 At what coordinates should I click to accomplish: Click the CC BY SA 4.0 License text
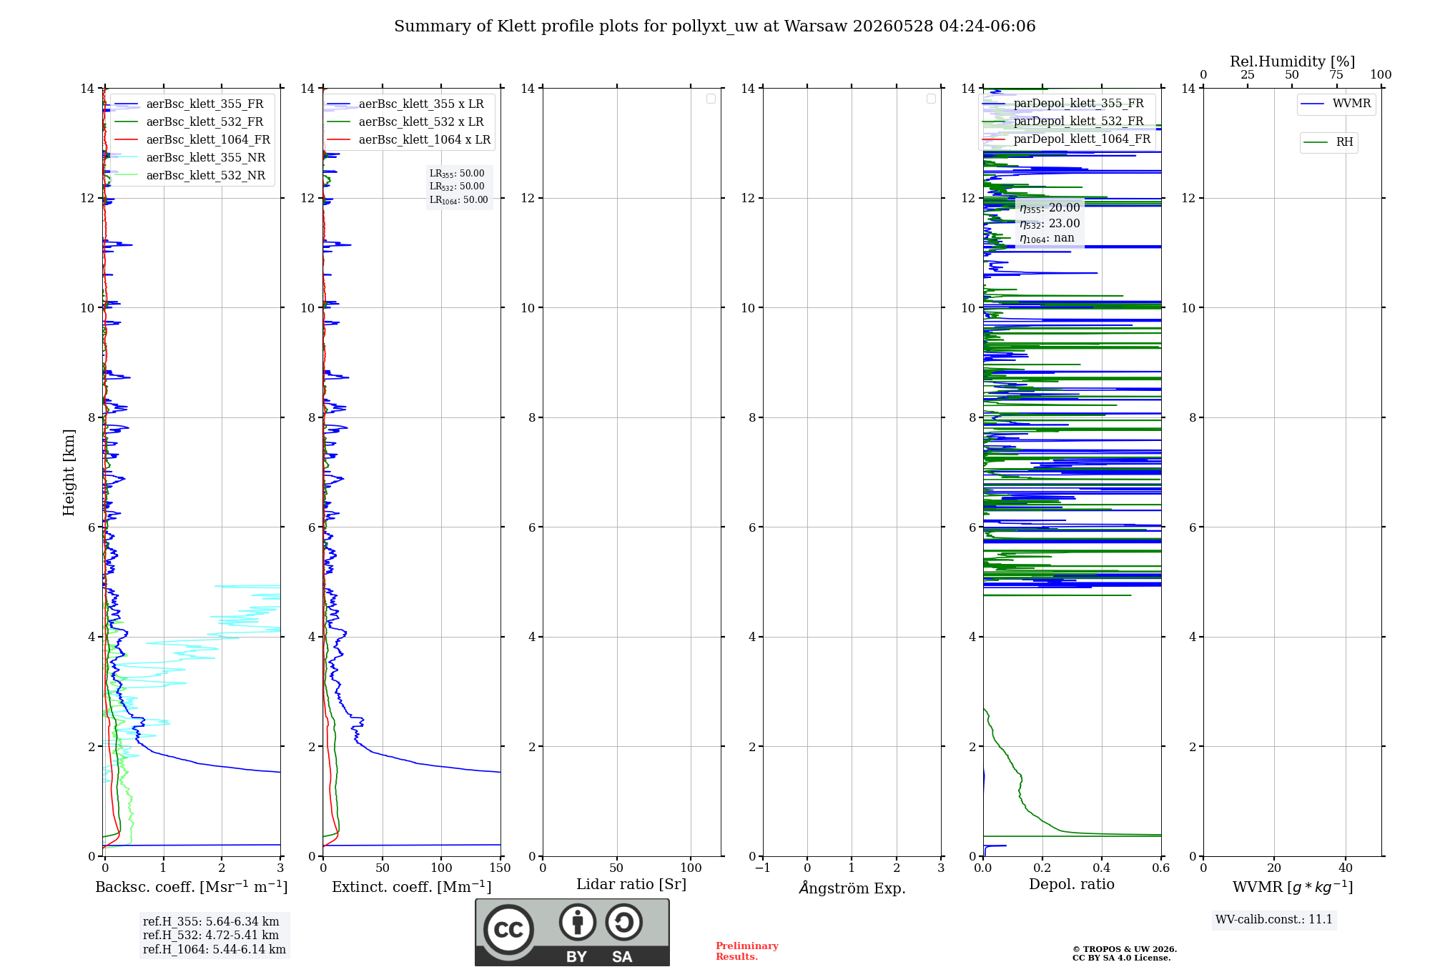coord(1122,958)
